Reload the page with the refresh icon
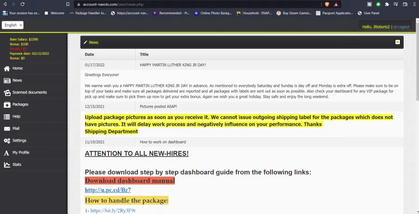Viewport: 419px width, 214px height. [x=22, y=4]
